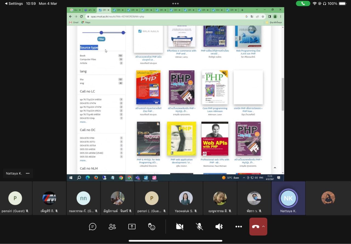
Task: Open the Chrome side panel icon
Action: tap(270, 16)
